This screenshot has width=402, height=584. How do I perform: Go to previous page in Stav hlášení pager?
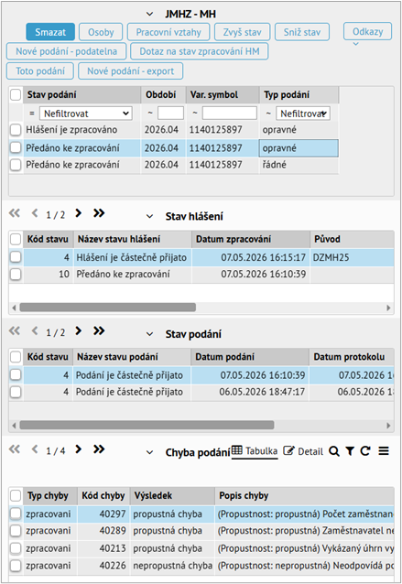point(35,213)
